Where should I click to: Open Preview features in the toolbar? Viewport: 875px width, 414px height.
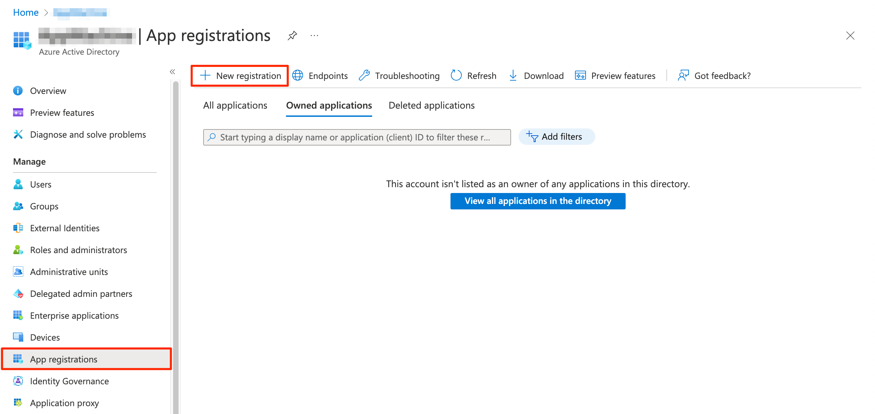click(615, 76)
